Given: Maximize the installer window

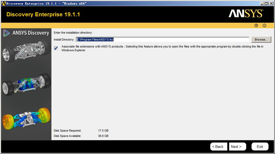Looking at the screenshot, I should [266, 3].
